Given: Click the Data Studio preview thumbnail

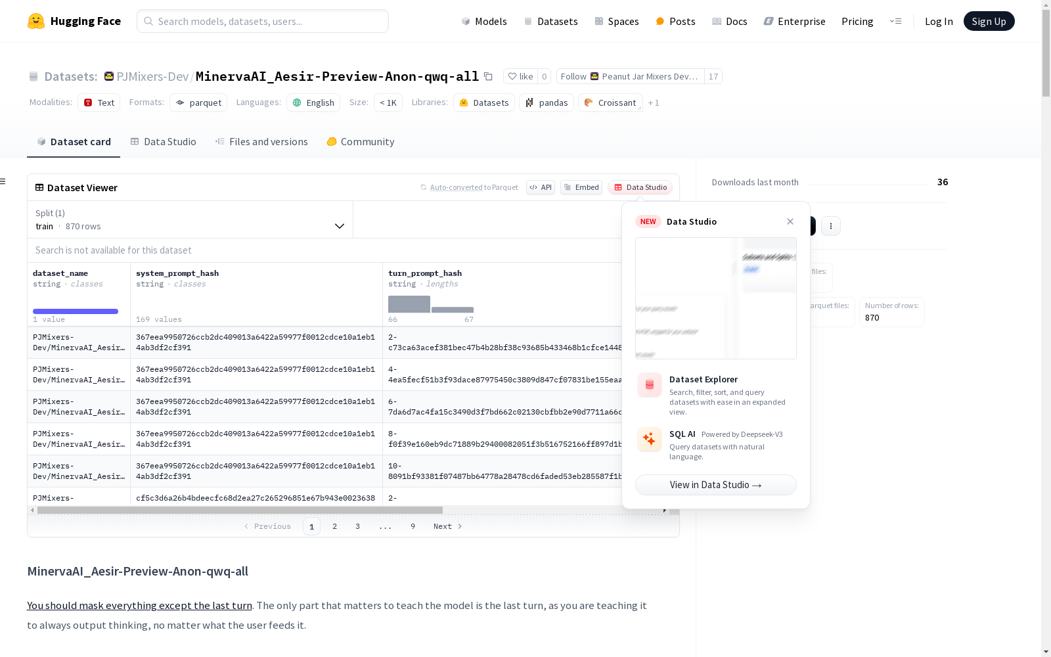Looking at the screenshot, I should pyautogui.click(x=716, y=298).
